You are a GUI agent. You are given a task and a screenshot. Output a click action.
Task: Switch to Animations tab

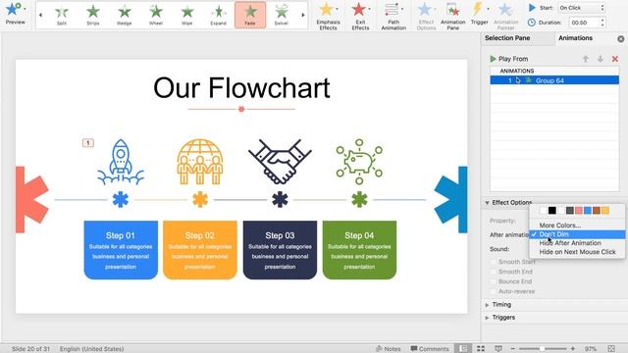tap(575, 38)
